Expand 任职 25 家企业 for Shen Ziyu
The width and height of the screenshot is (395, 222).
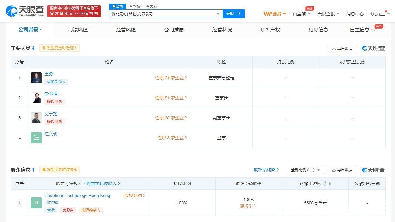[x=171, y=118]
